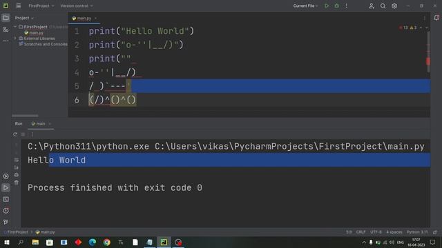442x248 pixels.
Task: Open Code With Me user icon
Action: tap(372, 6)
